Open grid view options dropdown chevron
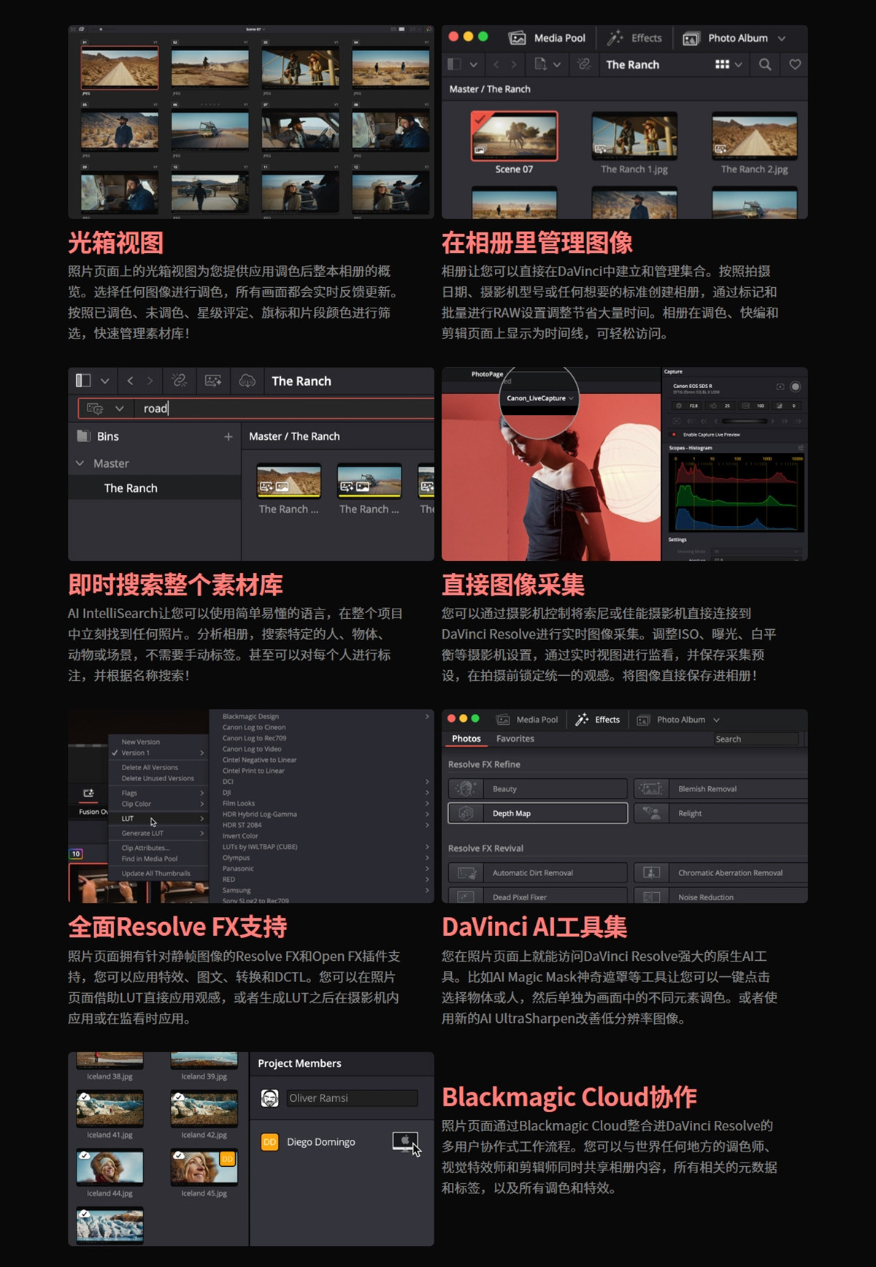The image size is (876, 1267). pos(738,64)
